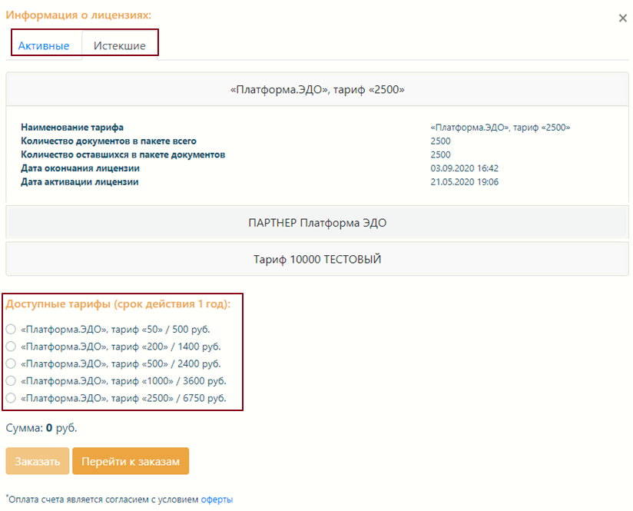Viewport: 633px width, 511px height.
Task: Select the тариф «1000» / 3600 руб. radio
Action: (x=11, y=380)
